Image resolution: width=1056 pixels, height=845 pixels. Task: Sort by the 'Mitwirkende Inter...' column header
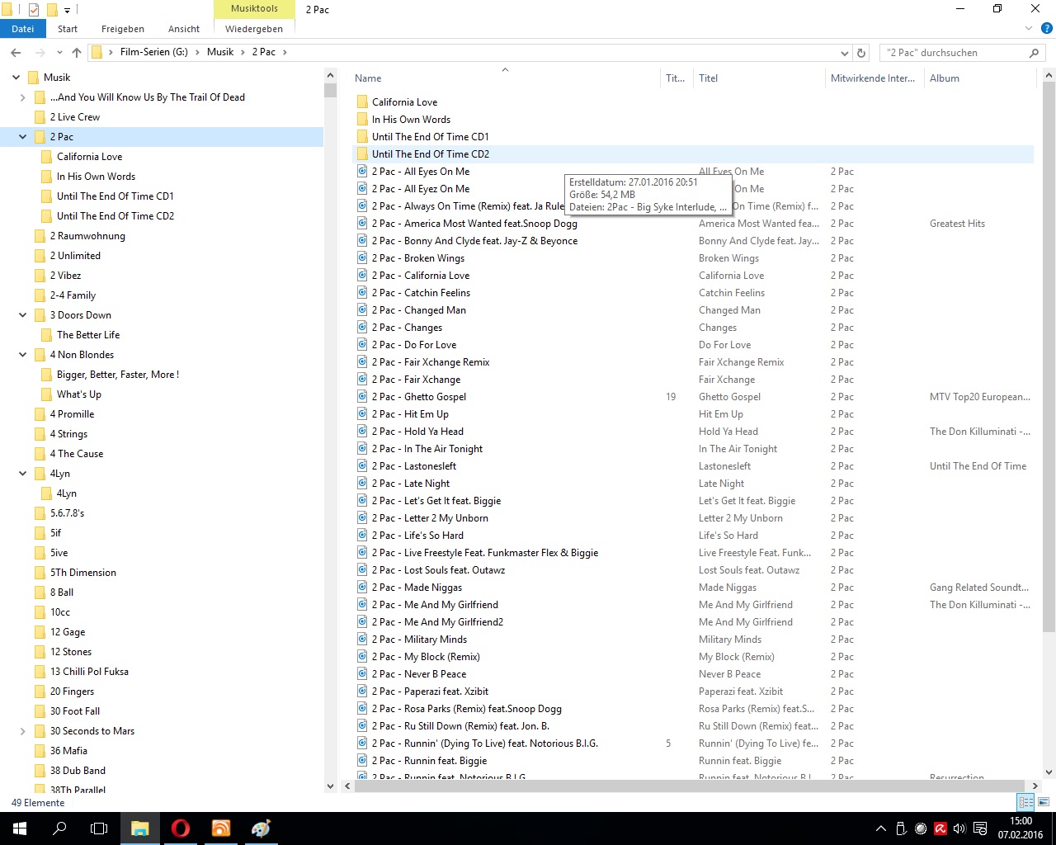click(874, 78)
